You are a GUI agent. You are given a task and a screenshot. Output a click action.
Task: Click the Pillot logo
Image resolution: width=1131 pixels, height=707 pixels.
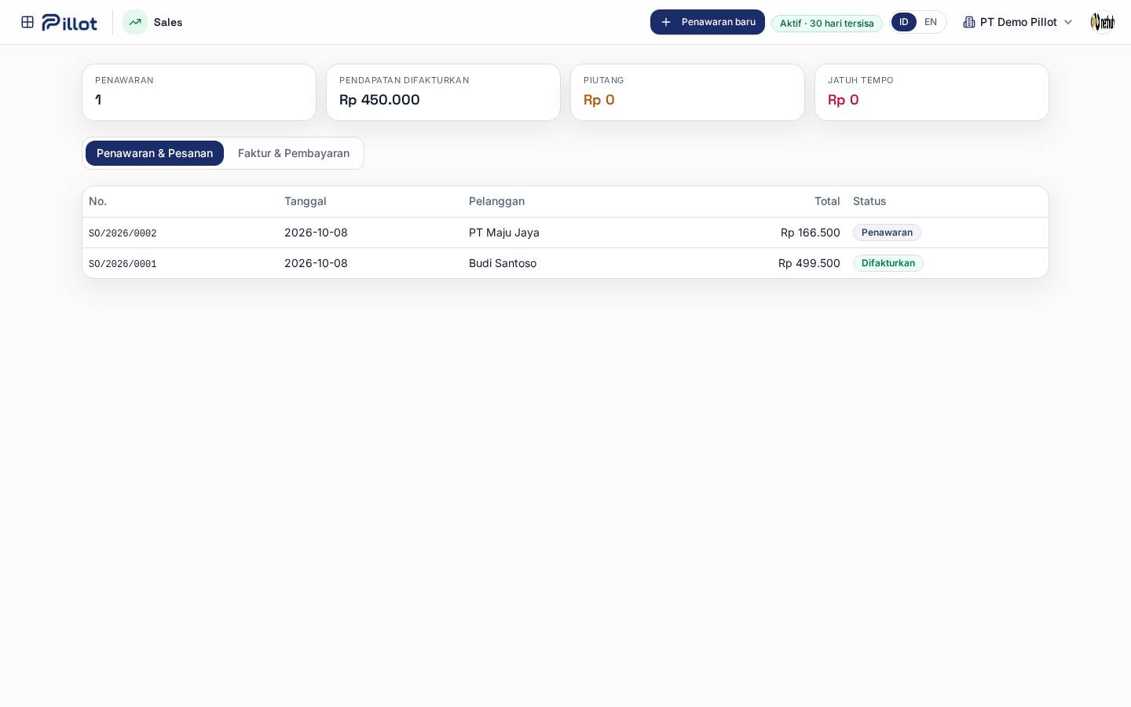point(70,22)
